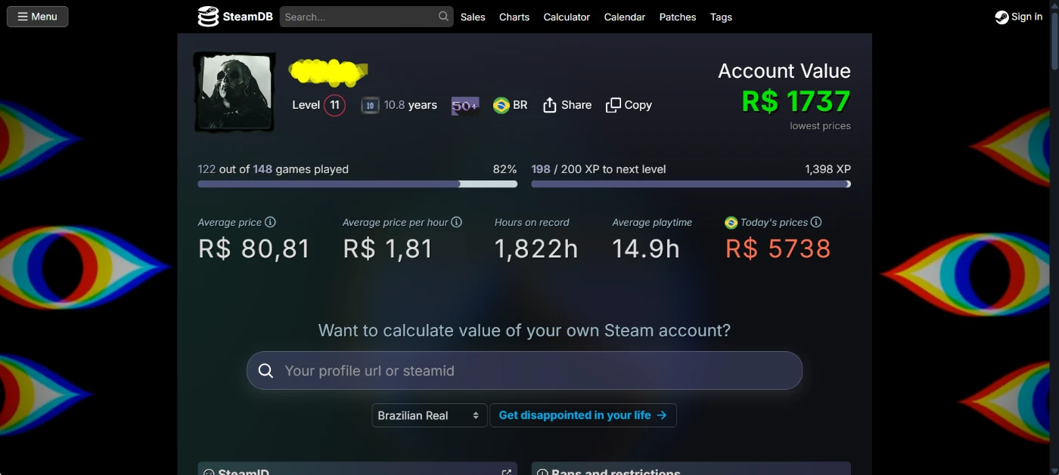Click the Steam icon beside Sign in
This screenshot has width=1059, height=475.
[1002, 17]
